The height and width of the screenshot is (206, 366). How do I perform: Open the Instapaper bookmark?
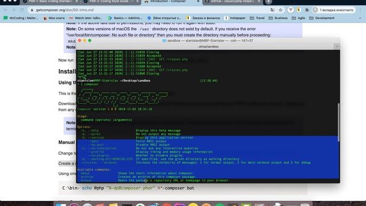tap(235, 18)
